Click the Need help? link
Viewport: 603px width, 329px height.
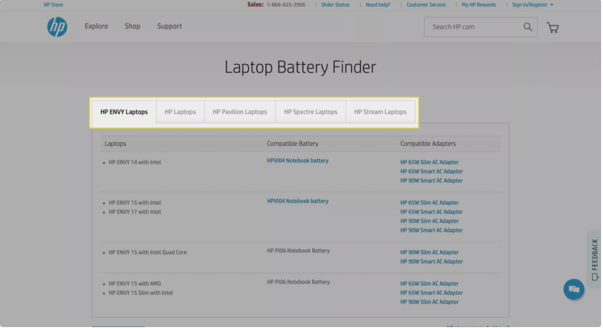[x=378, y=4]
